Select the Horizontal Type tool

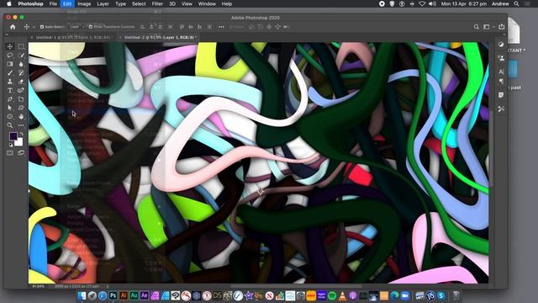click(x=10, y=90)
